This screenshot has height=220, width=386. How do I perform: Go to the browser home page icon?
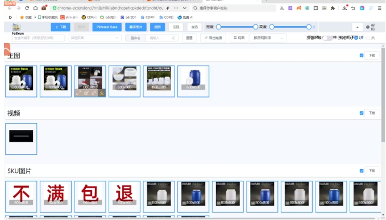(35, 8)
